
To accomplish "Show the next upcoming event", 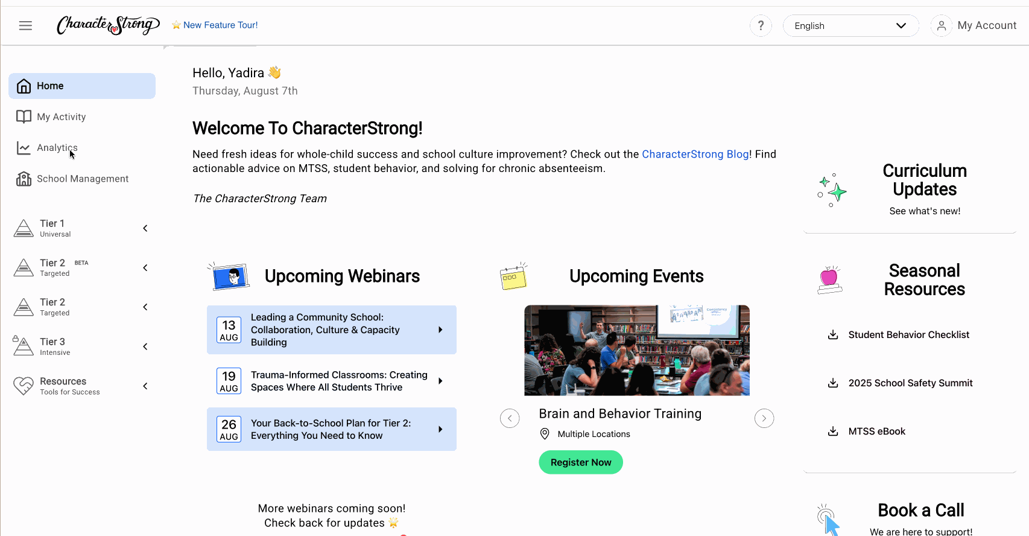I will [x=764, y=418].
